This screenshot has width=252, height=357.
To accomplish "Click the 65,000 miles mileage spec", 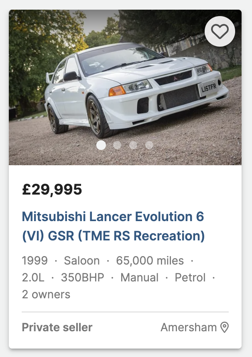I will click(150, 261).
